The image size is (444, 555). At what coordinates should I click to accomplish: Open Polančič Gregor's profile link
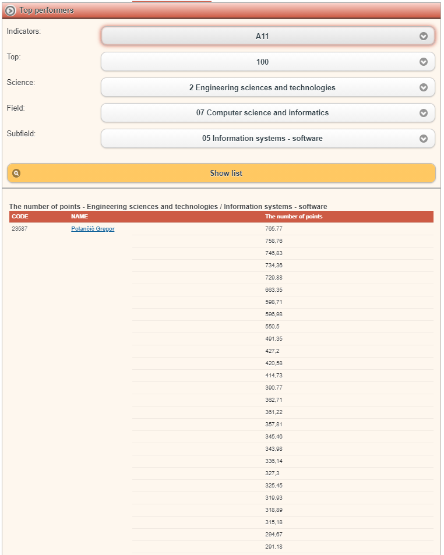[x=93, y=229]
